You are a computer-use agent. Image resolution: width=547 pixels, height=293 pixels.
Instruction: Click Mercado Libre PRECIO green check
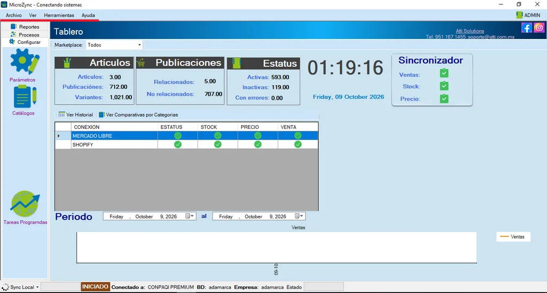258,135
